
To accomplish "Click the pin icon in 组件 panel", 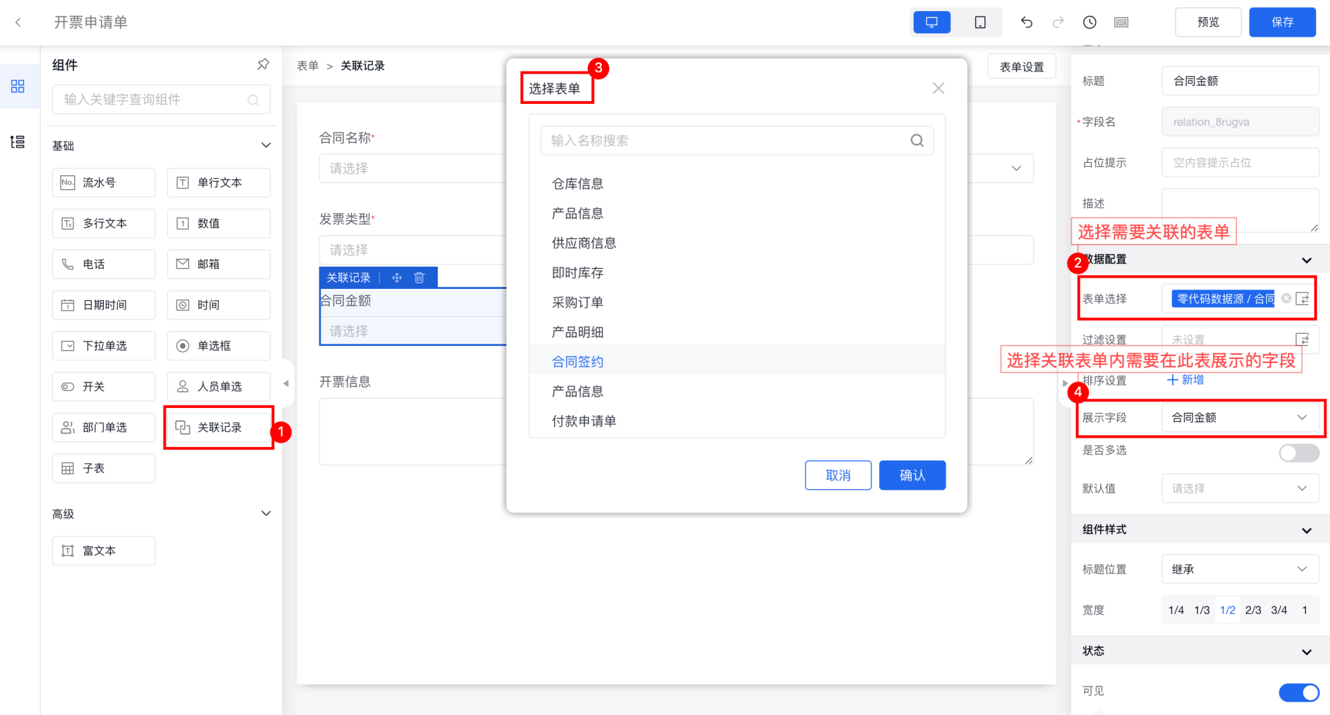I will click(x=263, y=64).
